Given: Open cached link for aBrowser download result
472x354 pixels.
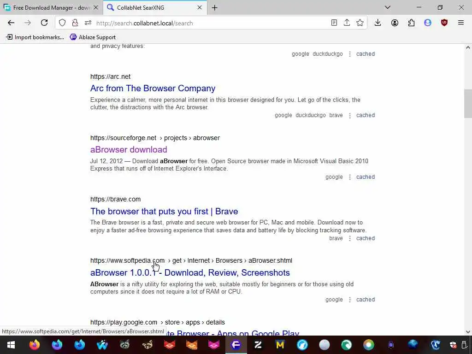Looking at the screenshot, I should click(x=366, y=177).
